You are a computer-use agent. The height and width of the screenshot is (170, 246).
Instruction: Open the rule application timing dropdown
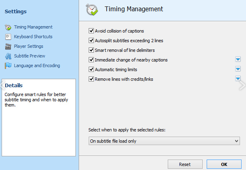(x=164, y=141)
